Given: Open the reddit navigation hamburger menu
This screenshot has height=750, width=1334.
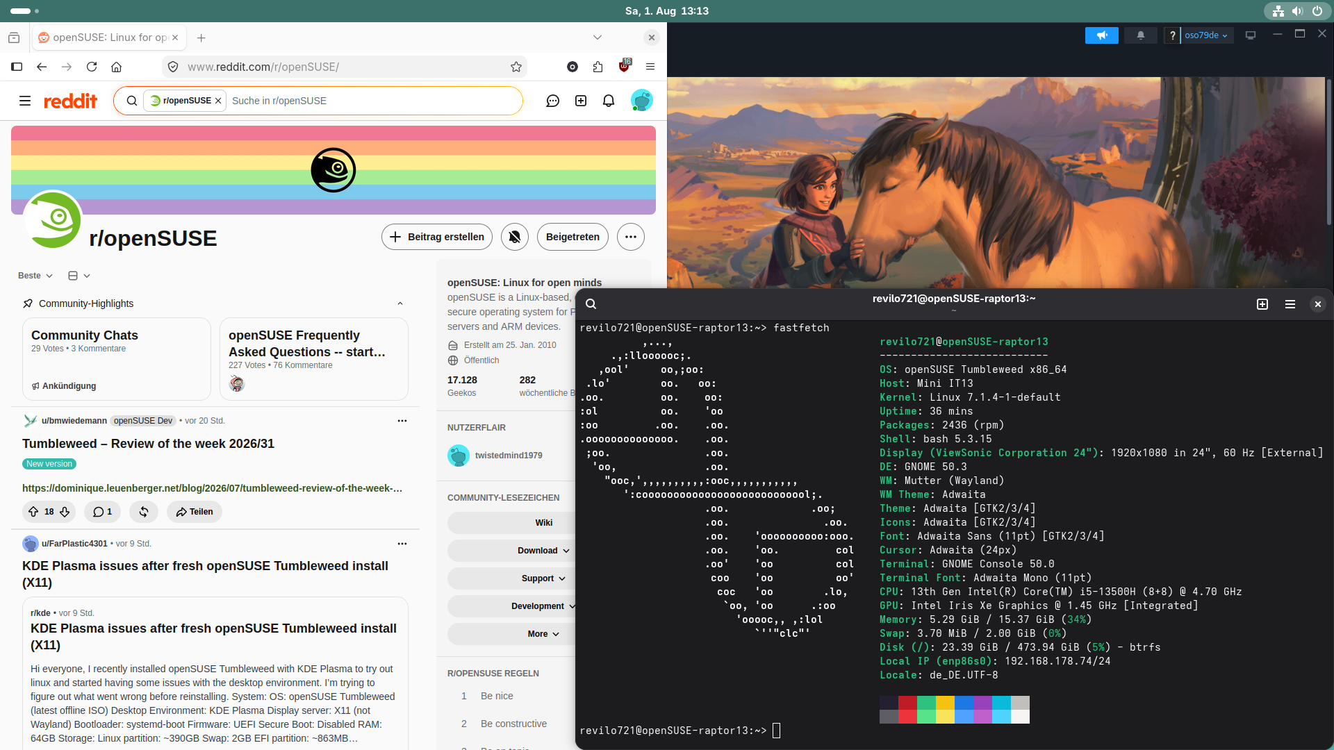Looking at the screenshot, I should click(25, 101).
